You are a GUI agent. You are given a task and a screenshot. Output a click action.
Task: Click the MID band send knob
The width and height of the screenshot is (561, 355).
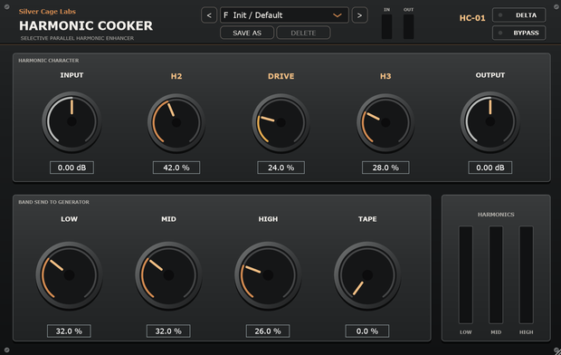168,275
